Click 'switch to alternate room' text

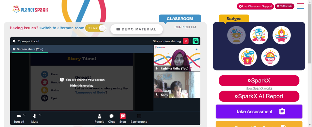click(x=62, y=28)
